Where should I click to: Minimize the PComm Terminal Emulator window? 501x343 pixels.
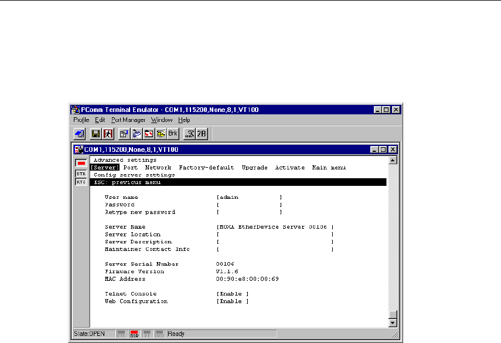coord(378,110)
